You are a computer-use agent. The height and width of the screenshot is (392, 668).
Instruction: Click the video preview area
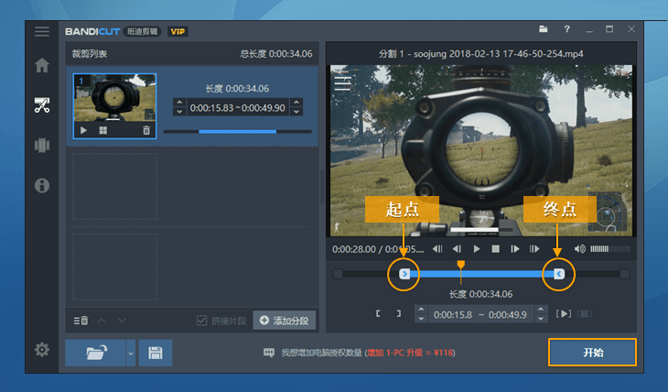click(481, 150)
